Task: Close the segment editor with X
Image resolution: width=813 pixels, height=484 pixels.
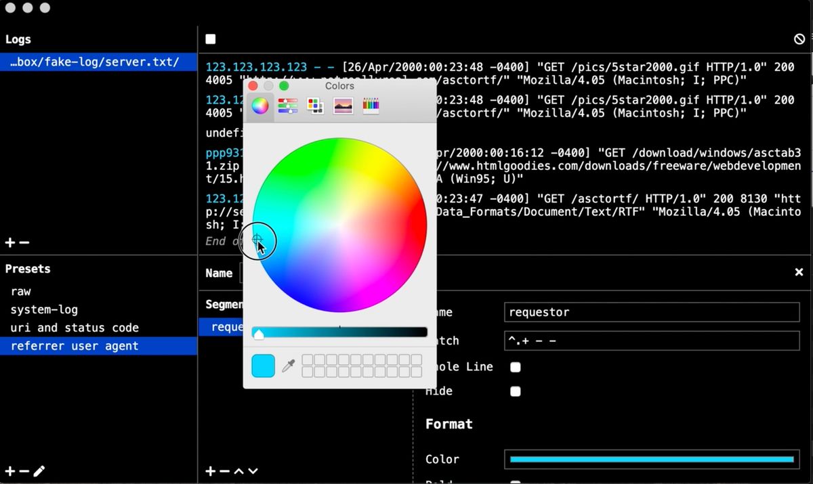Action: (x=799, y=272)
